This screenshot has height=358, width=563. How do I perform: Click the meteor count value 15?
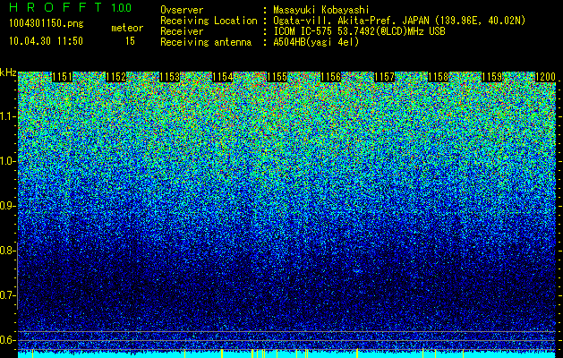coord(130,41)
